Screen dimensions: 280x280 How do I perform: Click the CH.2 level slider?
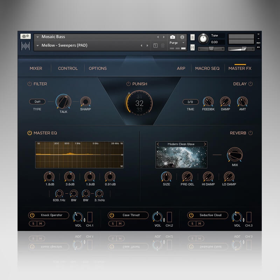click(170, 217)
